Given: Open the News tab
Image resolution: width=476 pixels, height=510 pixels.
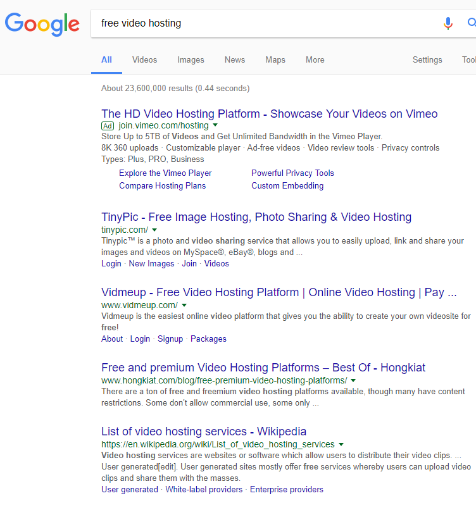Looking at the screenshot, I should pyautogui.click(x=235, y=60).
